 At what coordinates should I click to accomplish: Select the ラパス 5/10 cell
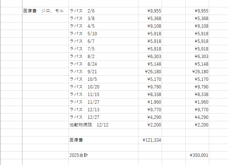103,34
